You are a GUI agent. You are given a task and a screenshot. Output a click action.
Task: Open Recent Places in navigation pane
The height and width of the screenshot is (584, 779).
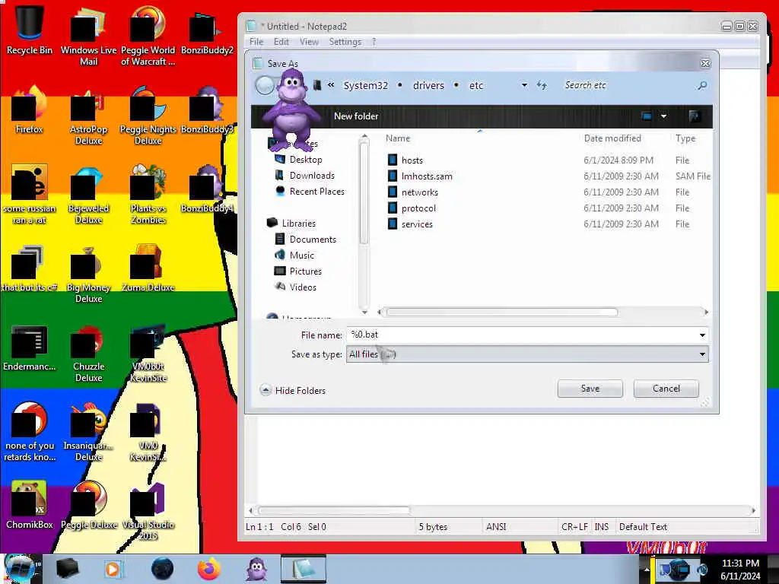(316, 191)
